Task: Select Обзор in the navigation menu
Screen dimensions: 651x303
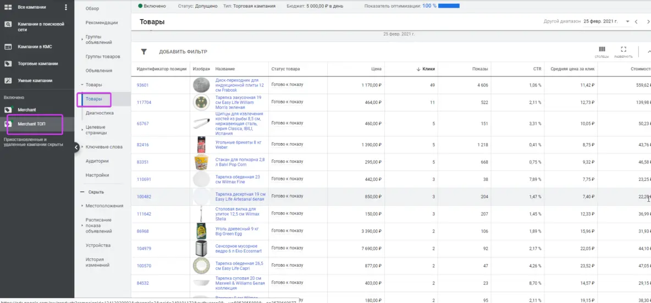Action: pyautogui.click(x=92, y=8)
